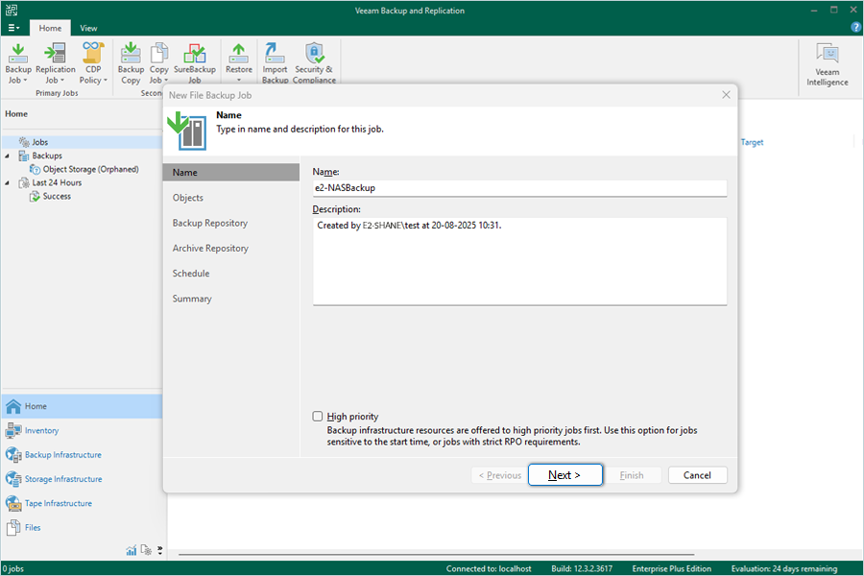This screenshot has width=864, height=576.
Task: Click the SureBackup Job ribbon icon
Action: click(x=195, y=63)
